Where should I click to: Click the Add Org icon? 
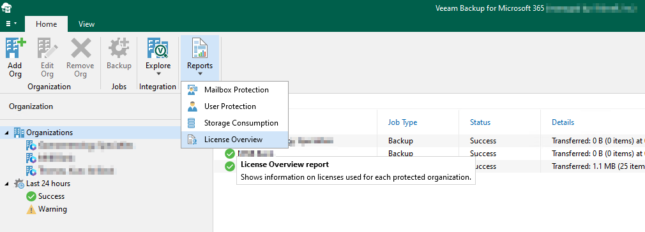point(15,48)
